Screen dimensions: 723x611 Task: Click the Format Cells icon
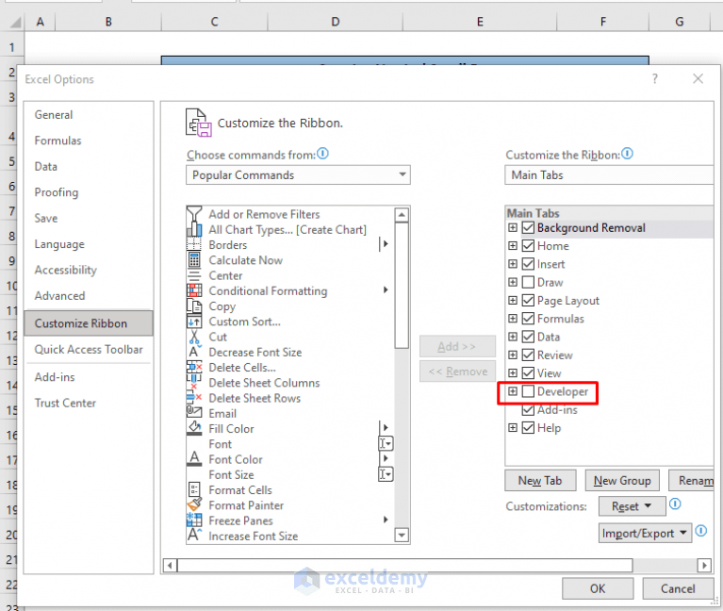click(x=194, y=489)
